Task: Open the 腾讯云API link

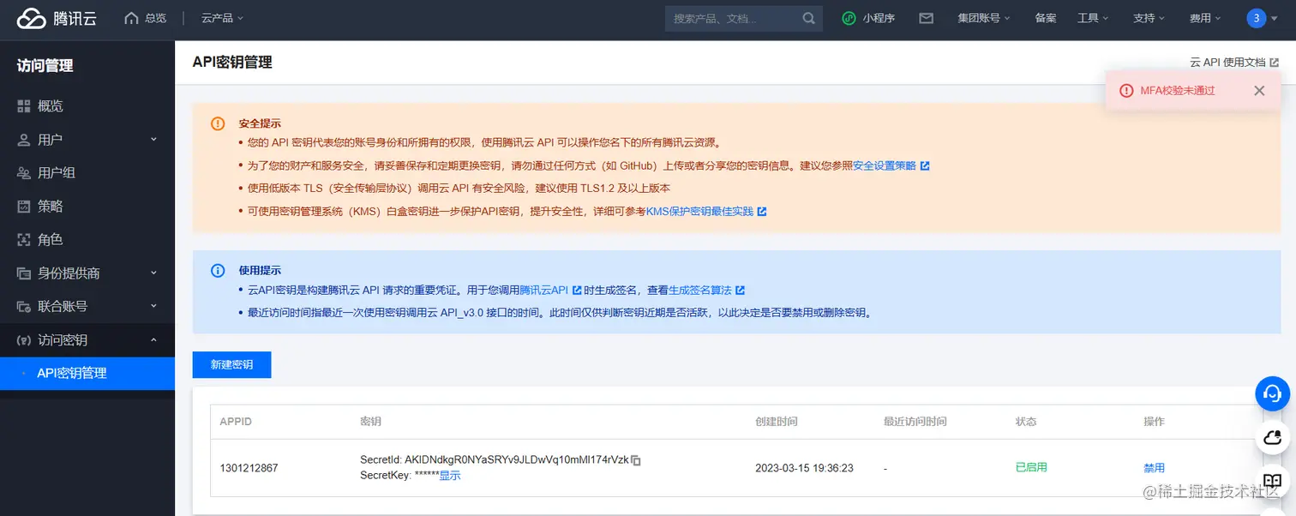Action: click(x=550, y=291)
